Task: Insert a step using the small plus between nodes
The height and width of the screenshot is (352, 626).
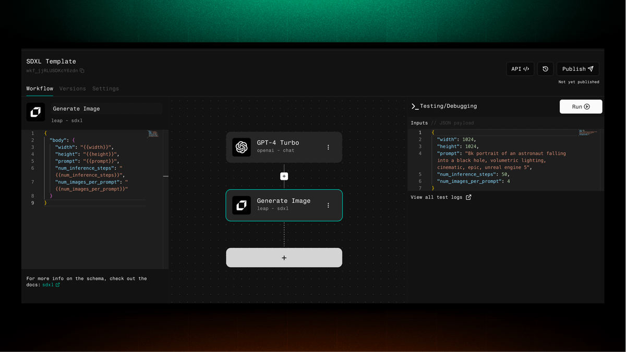Action: [x=284, y=176]
